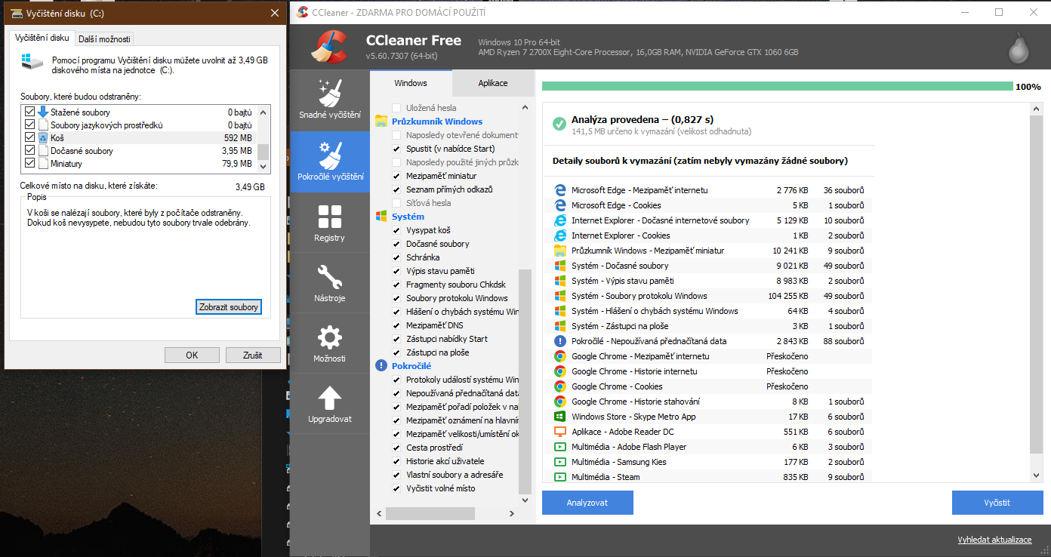
Task: Click green check icon next to Analýza provedena
Action: pyautogui.click(x=559, y=124)
